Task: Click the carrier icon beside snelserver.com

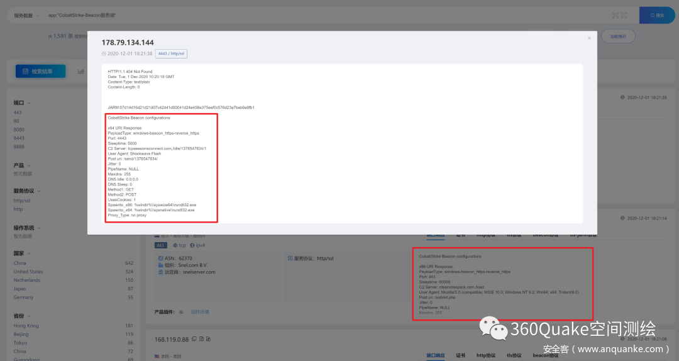Action: tap(161, 272)
